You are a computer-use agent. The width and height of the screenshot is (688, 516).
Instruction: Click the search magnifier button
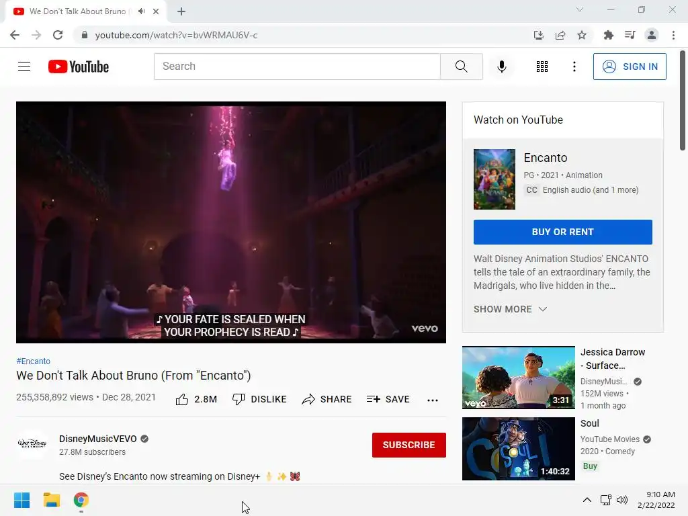[461, 67]
